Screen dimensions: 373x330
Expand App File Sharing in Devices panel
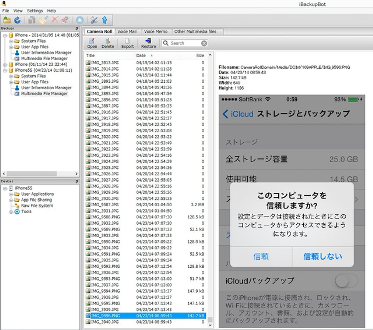(11, 200)
